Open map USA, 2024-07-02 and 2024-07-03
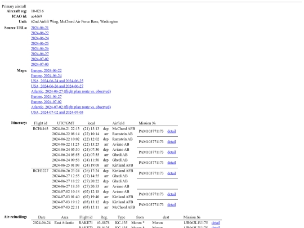Viewport: 304px width, 228px height. [x=57, y=112]
